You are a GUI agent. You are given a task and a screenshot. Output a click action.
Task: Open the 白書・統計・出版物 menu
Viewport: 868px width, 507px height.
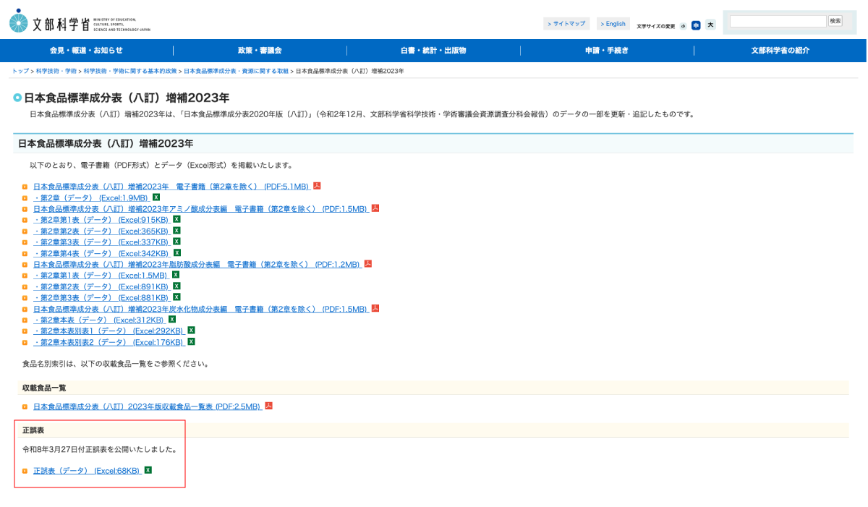pyautogui.click(x=433, y=51)
